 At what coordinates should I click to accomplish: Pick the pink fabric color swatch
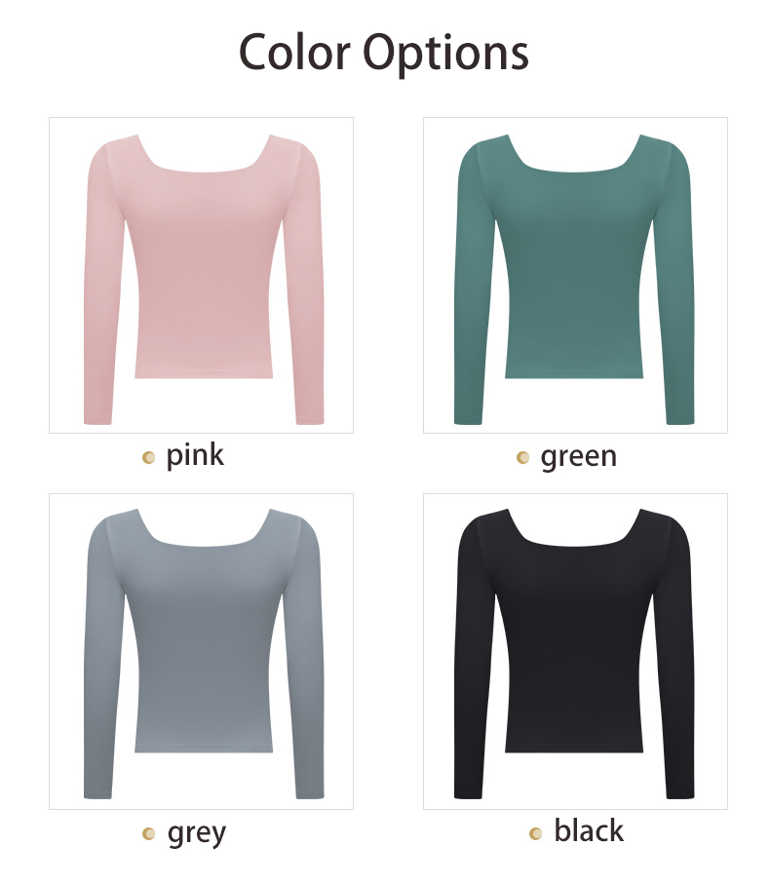(x=204, y=271)
